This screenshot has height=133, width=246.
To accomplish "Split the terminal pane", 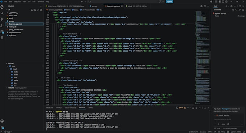I will [193, 108].
